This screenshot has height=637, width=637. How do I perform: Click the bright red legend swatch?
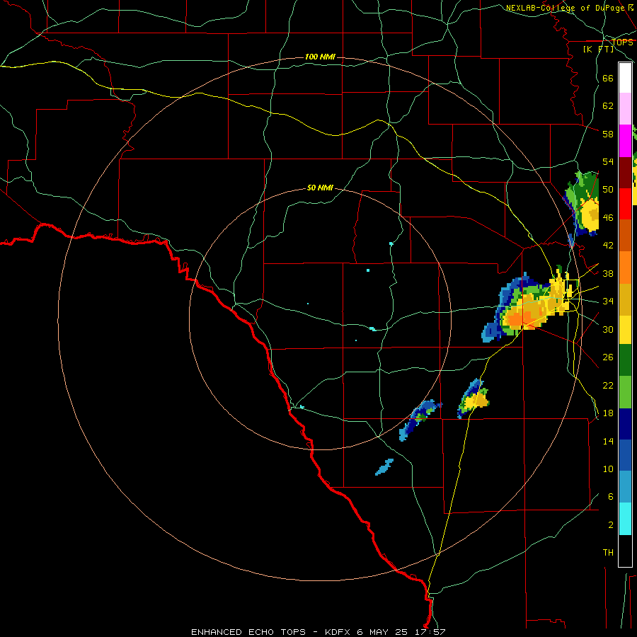(625, 204)
